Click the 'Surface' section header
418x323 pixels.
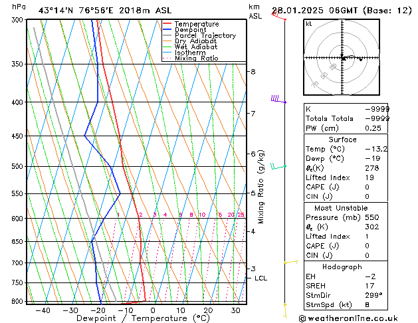(x=342, y=140)
